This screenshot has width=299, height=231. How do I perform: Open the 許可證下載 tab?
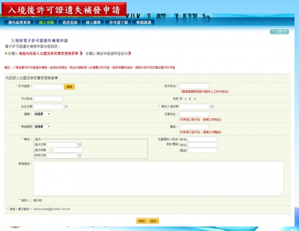click(119, 22)
